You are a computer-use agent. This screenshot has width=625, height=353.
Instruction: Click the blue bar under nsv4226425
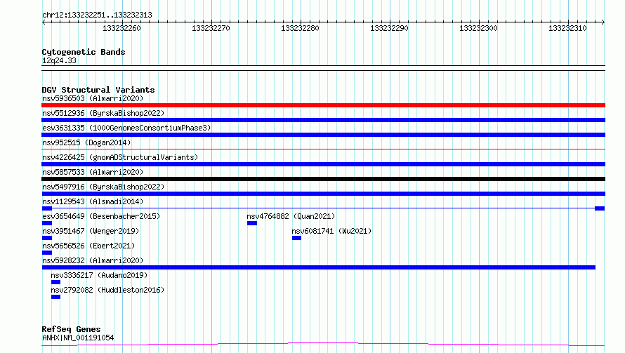[x=323, y=164]
